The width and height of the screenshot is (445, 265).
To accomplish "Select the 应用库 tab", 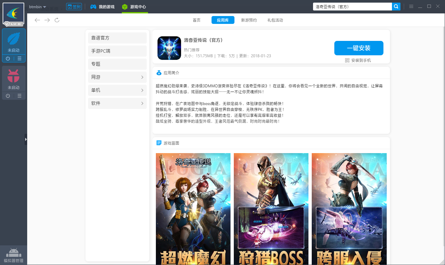I will click(223, 20).
